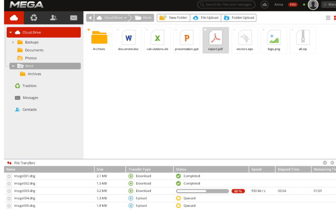Click the File Upload button
This screenshot has width=336, height=210.
pos(206,17)
